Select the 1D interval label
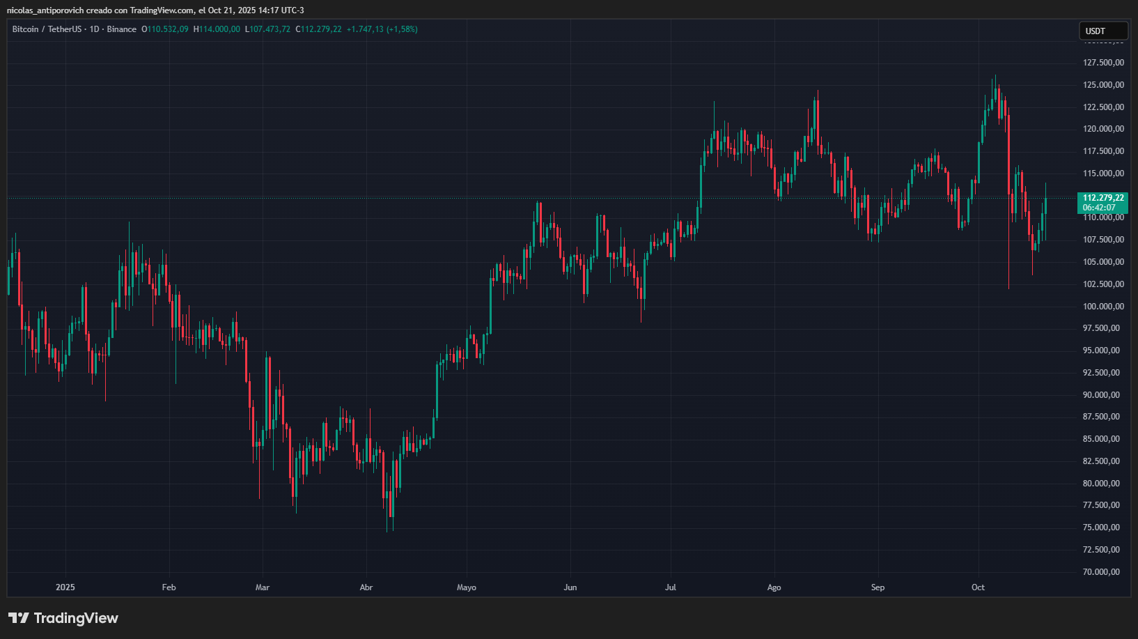The image size is (1138, 639). pyautogui.click(x=94, y=29)
